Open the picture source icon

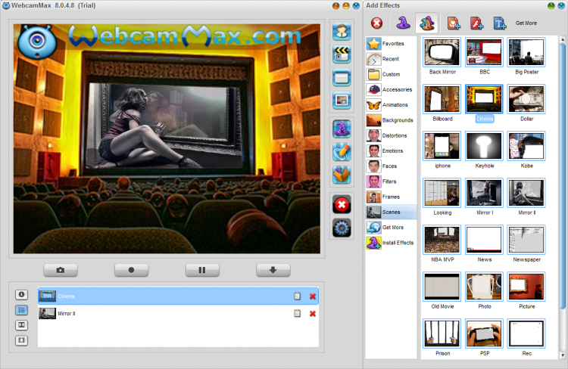(x=342, y=101)
